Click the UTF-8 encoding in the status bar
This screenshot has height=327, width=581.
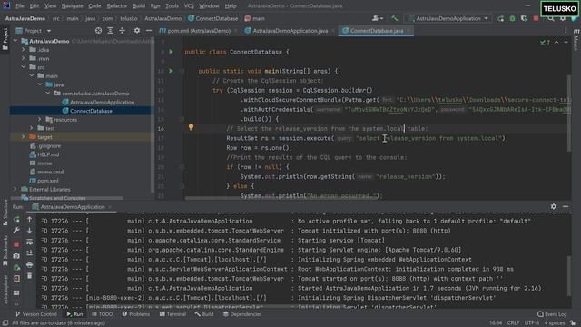[x=532, y=323]
